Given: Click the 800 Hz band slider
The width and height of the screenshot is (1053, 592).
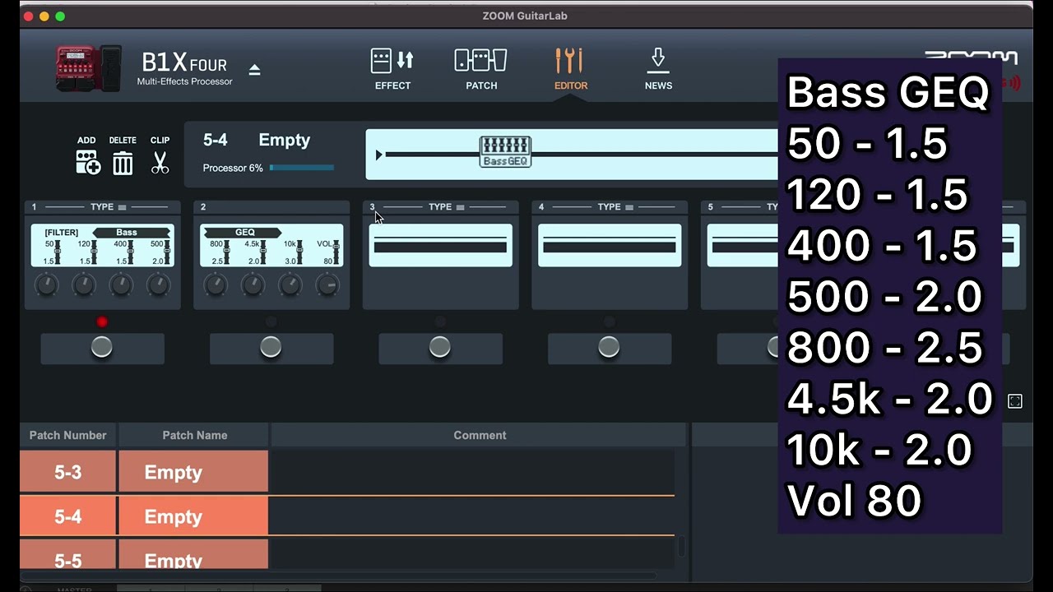Looking at the screenshot, I should 225,251.
